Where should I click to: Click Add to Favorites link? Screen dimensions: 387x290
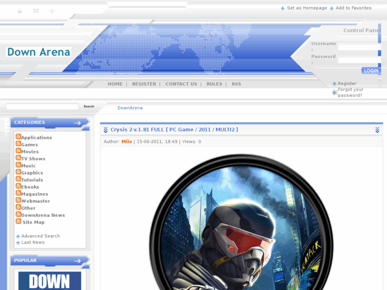pos(353,8)
